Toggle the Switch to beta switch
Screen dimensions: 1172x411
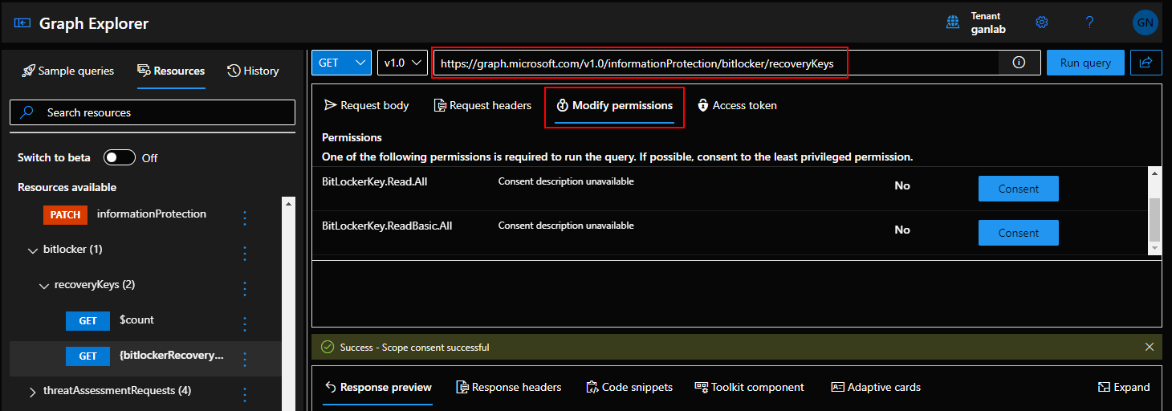point(120,157)
